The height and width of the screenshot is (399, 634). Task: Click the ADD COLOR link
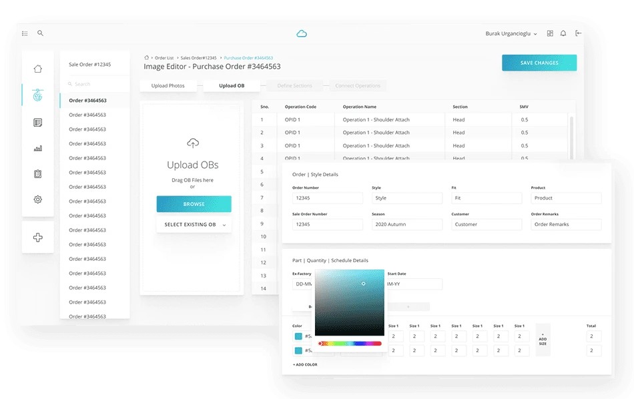pos(305,365)
